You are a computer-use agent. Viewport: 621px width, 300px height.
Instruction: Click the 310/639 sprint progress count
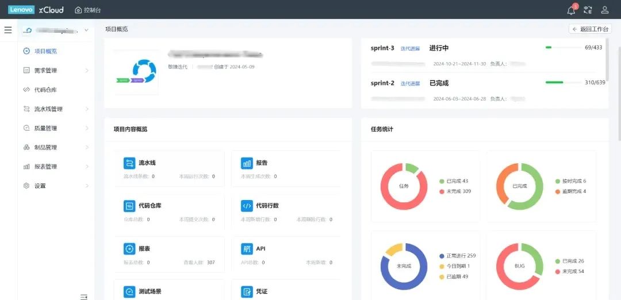pyautogui.click(x=595, y=82)
